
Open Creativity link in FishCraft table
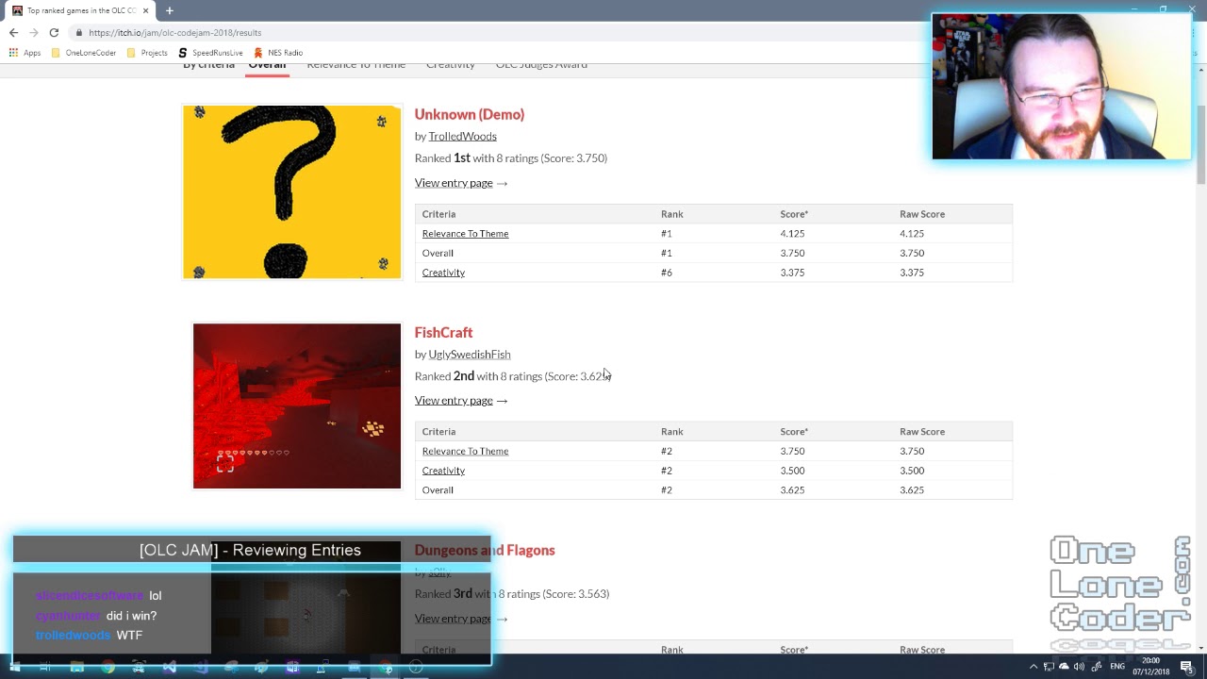tap(443, 471)
